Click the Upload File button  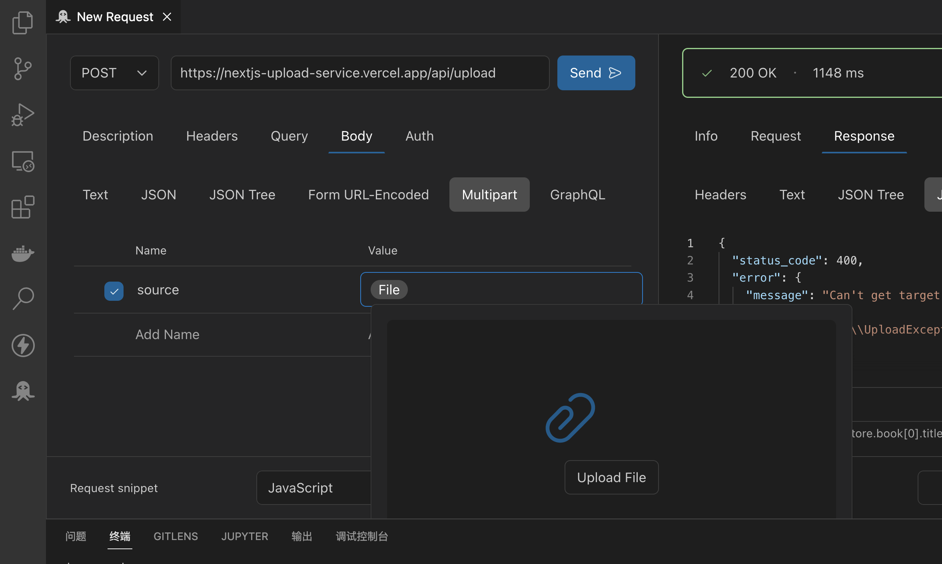click(611, 477)
